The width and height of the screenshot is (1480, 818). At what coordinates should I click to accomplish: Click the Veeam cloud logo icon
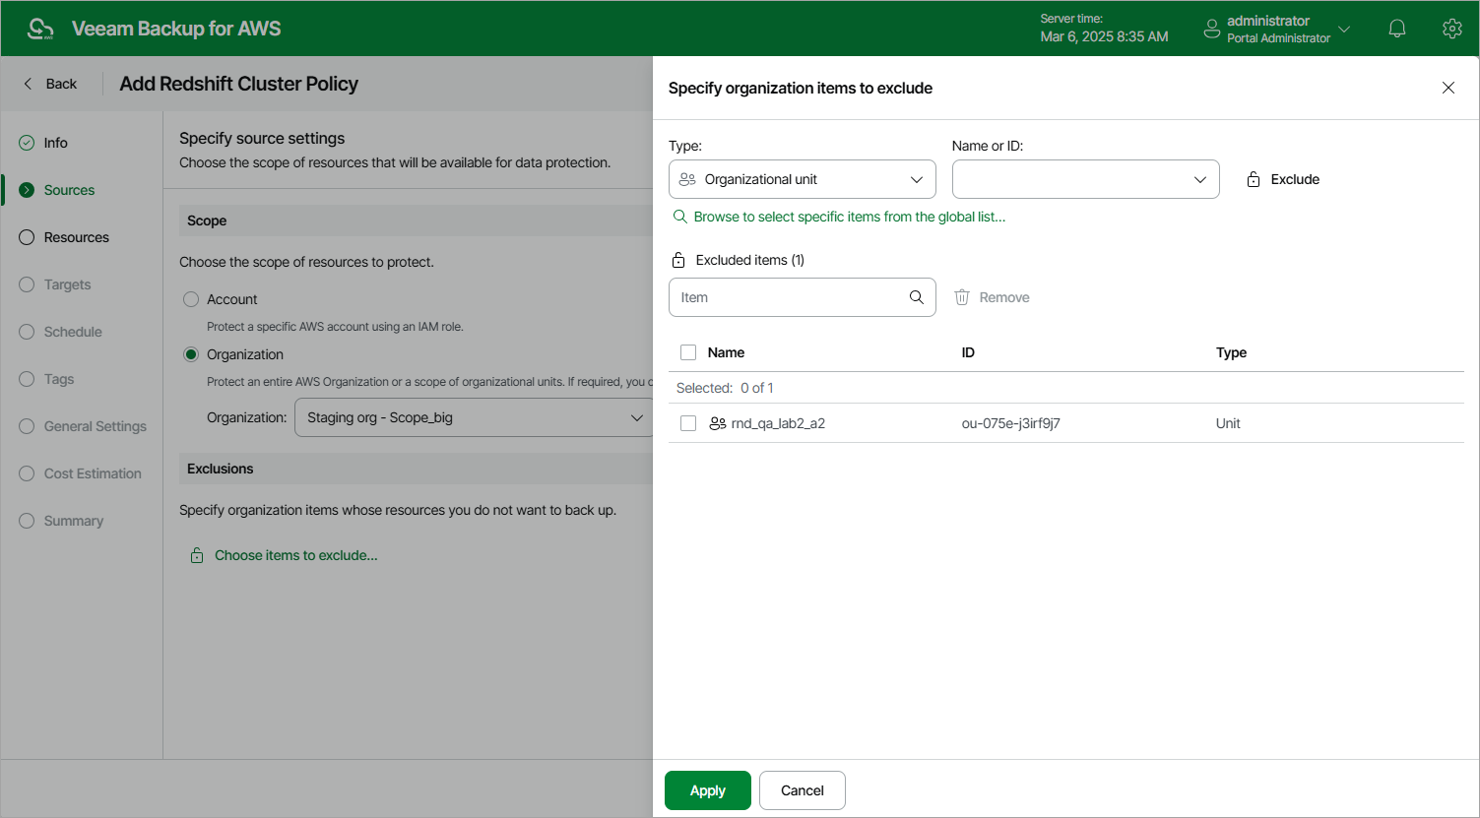(40, 29)
